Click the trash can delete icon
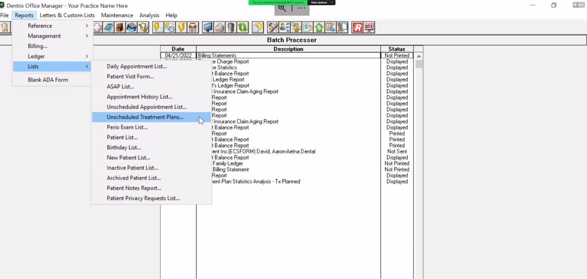 click(231, 28)
